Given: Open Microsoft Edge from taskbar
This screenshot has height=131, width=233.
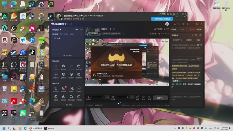Looking at the screenshot, I should point(25,128).
